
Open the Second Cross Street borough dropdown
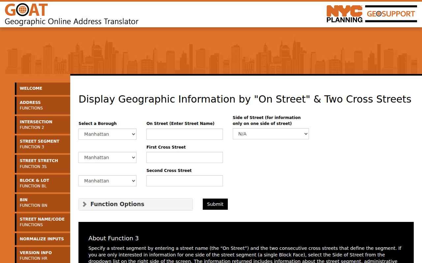[x=107, y=181]
